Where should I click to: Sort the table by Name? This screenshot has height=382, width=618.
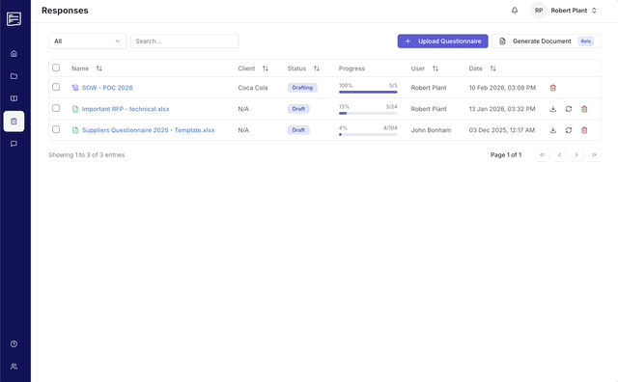[98, 68]
